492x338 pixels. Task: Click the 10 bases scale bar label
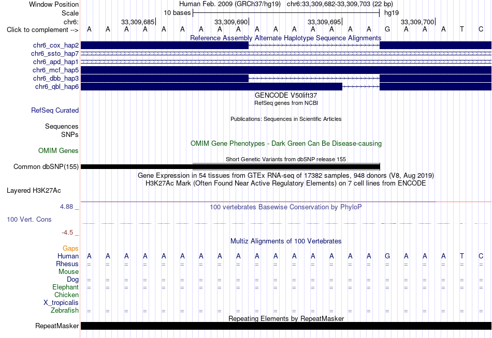coord(177,13)
